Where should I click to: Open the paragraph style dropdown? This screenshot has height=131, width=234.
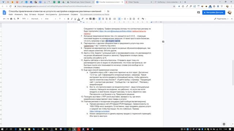37,19
